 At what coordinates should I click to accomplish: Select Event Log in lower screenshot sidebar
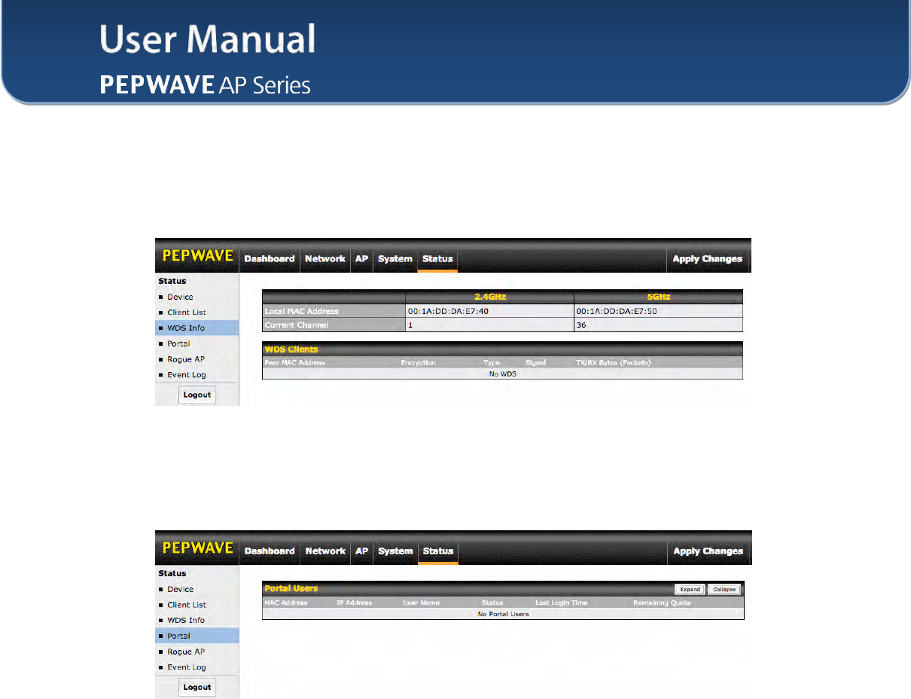pos(186,667)
